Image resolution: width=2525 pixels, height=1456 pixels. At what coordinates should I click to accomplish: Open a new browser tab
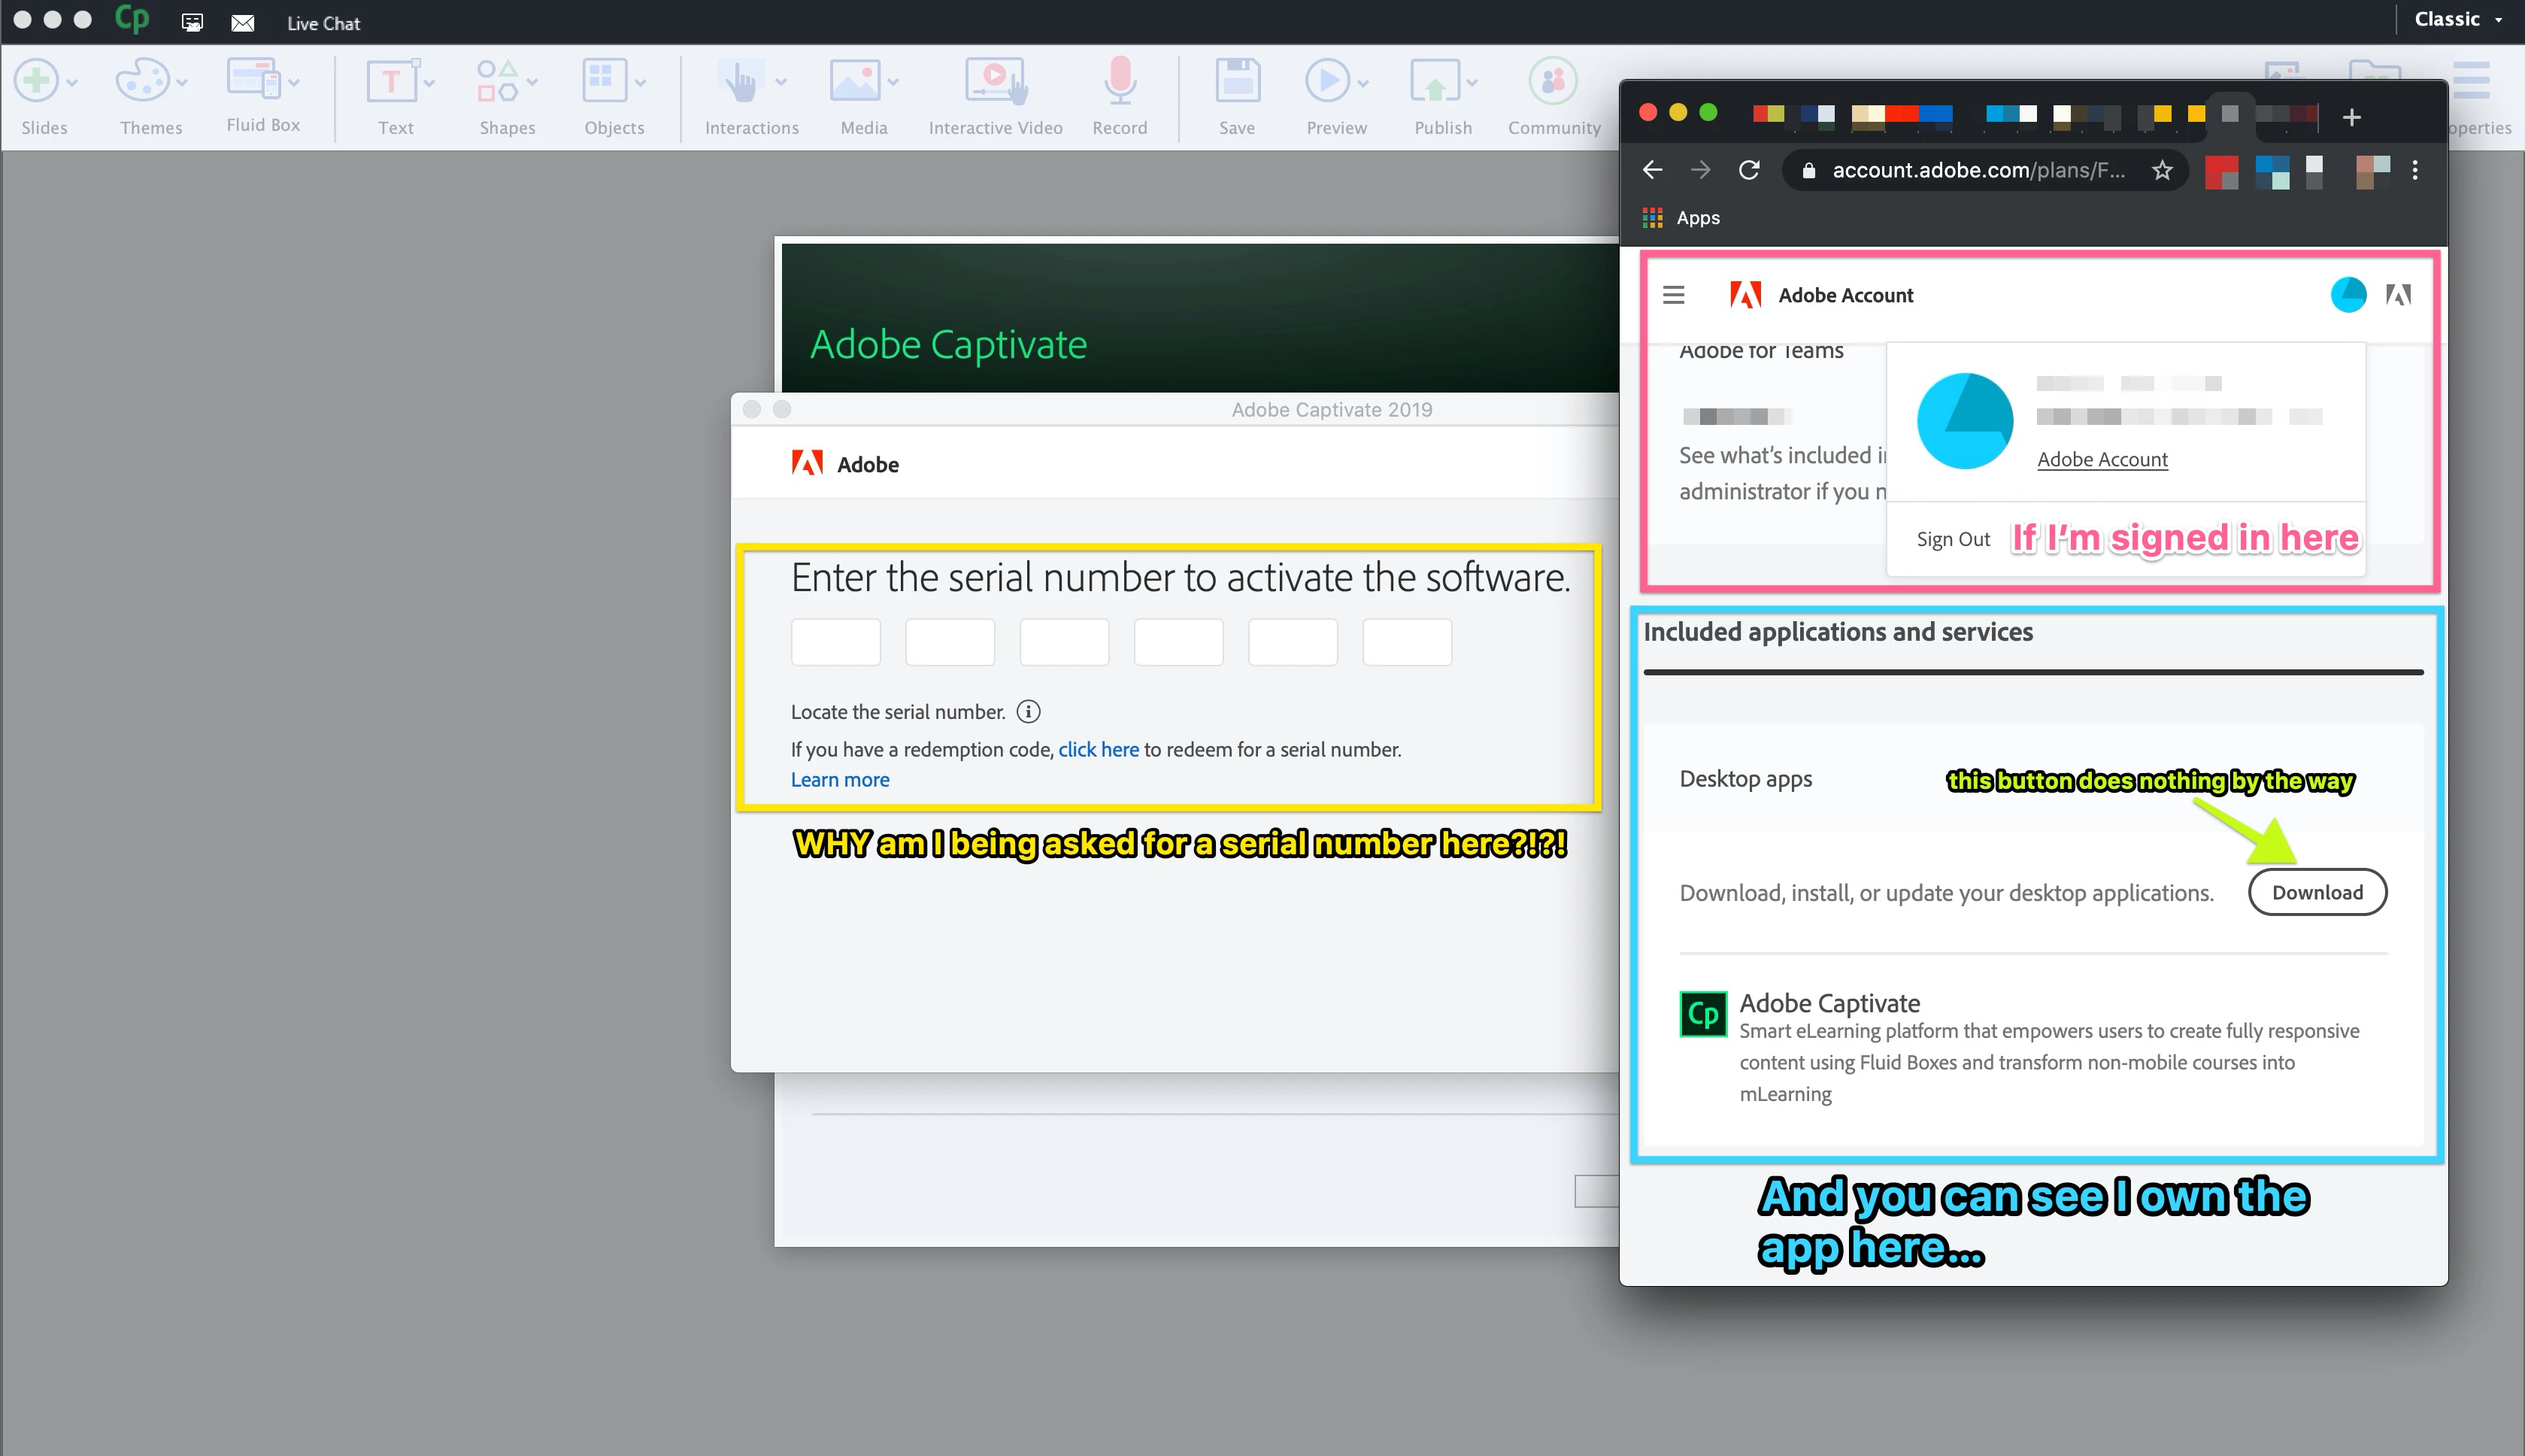pyautogui.click(x=2351, y=118)
